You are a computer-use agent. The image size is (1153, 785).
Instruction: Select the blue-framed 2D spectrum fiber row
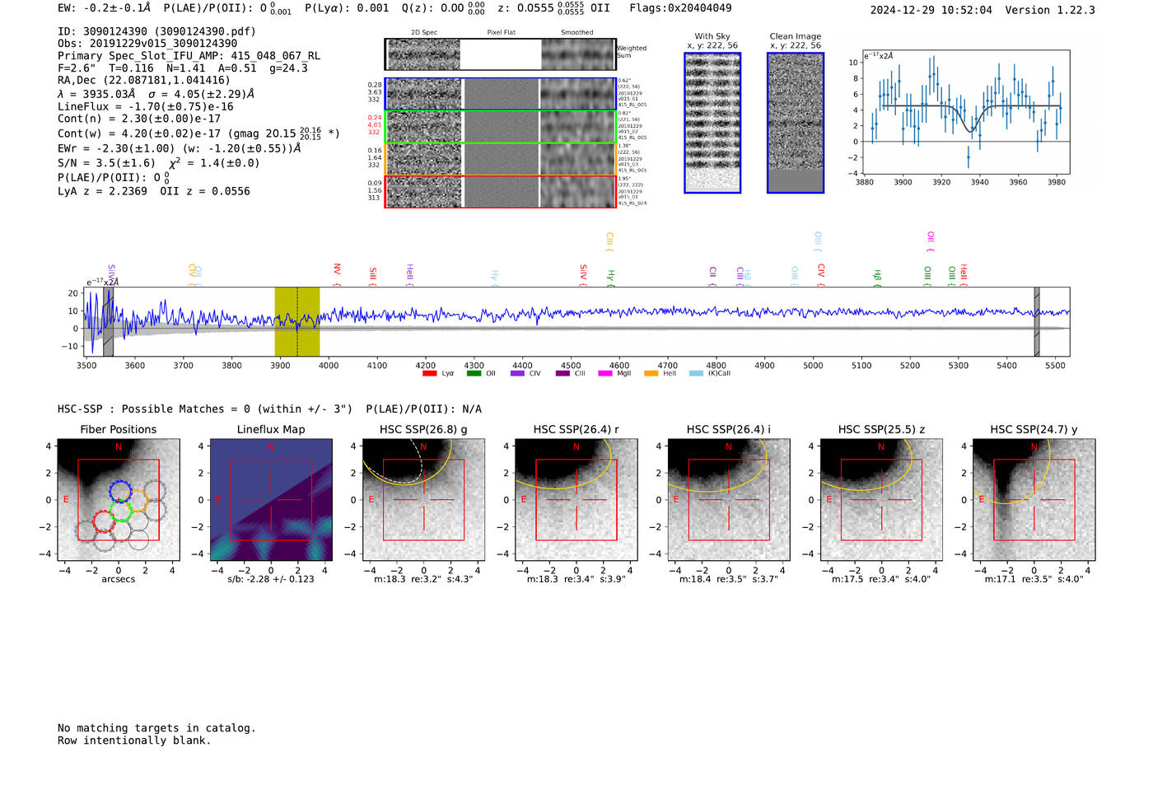tap(500, 94)
